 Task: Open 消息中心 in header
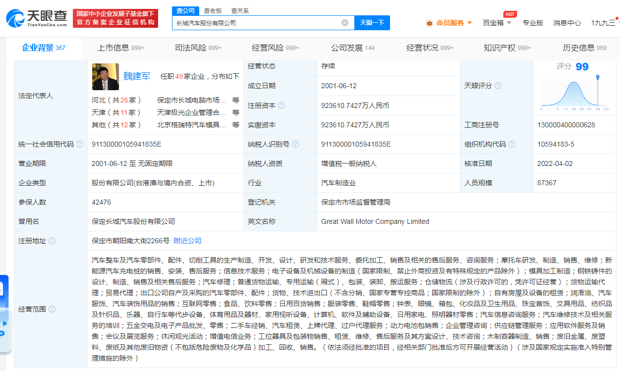click(567, 23)
